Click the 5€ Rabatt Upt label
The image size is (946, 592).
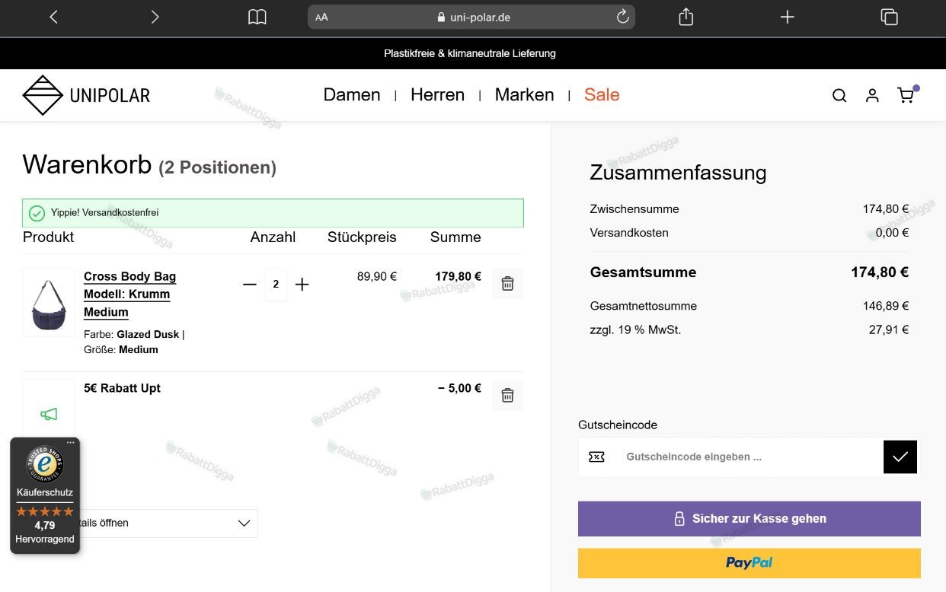(122, 388)
